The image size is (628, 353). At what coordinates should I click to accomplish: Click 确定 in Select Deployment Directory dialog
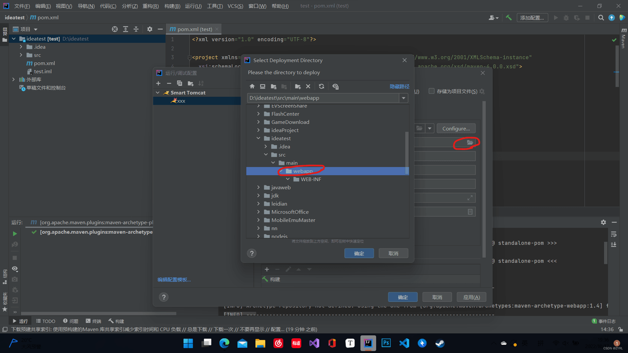tap(359, 253)
